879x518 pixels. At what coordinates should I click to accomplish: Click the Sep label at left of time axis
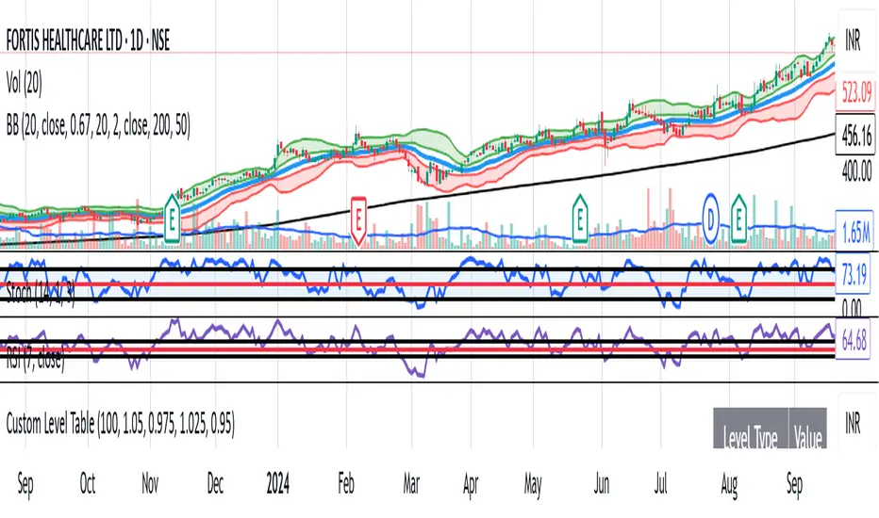click(x=25, y=484)
